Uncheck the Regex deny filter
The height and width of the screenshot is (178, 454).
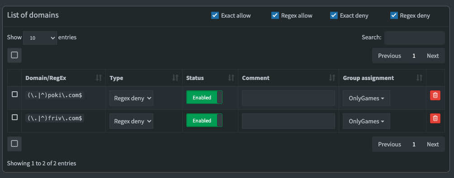click(x=394, y=15)
